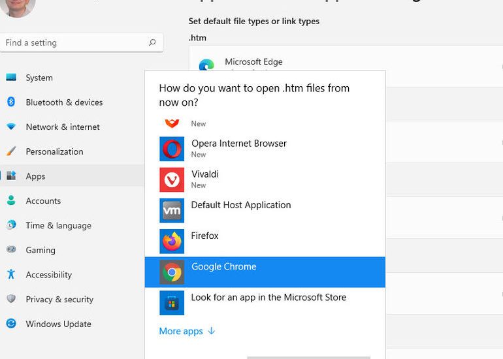Click the Privacy & security shield icon
The height and width of the screenshot is (359, 503).
tap(11, 299)
